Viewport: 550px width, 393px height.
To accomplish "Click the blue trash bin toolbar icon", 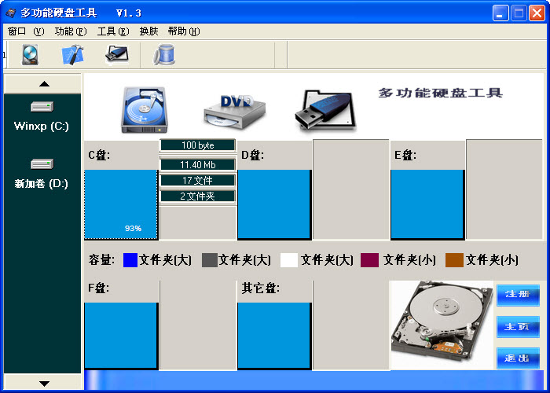I will click(164, 54).
